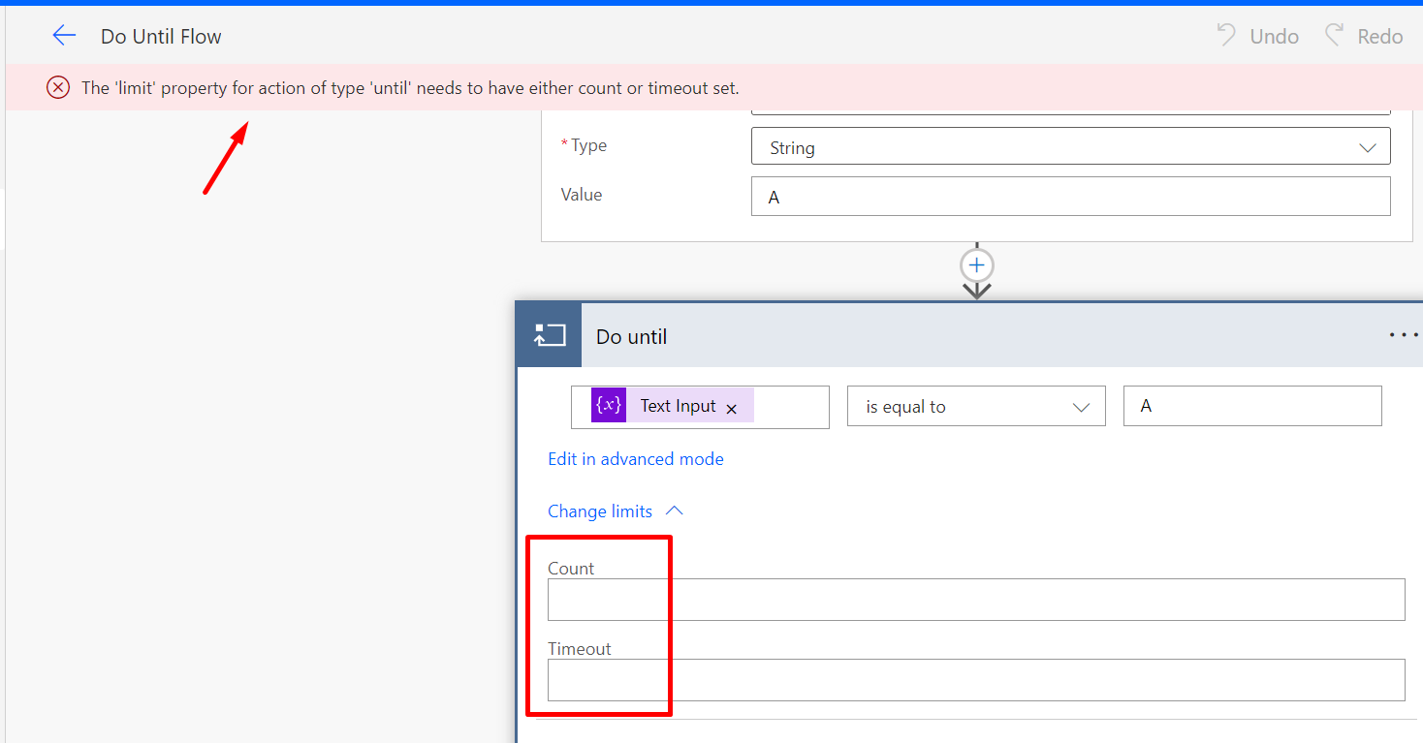Click the Do Until Flow title
1423x743 pixels.
point(161,36)
